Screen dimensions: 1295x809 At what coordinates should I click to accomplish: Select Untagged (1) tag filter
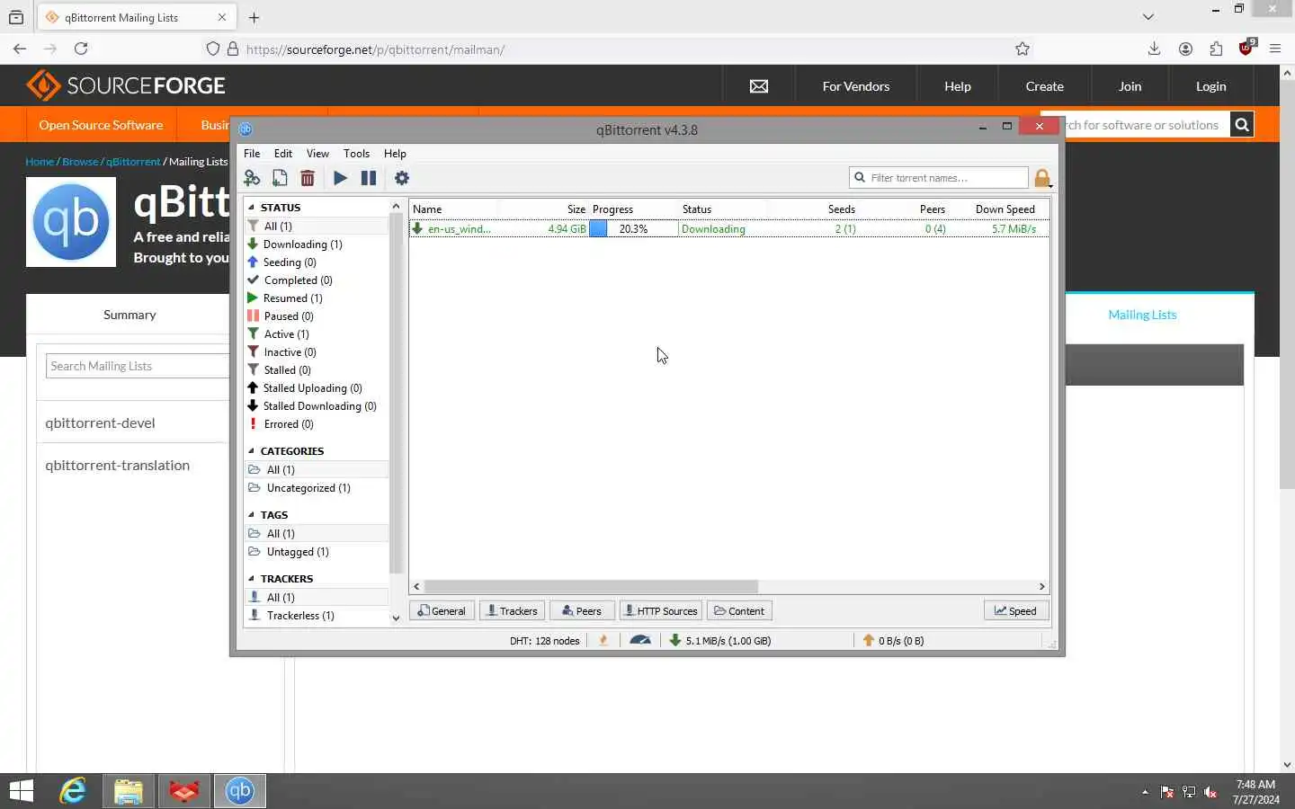tap(317, 551)
